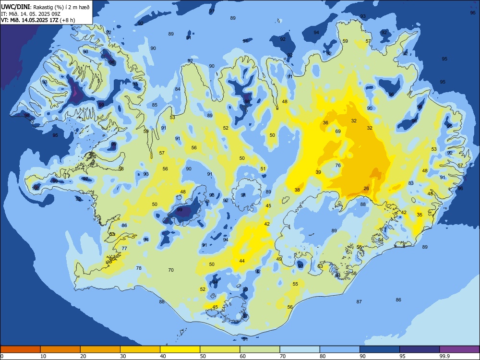Click the humidity value 26 on the map

(366, 189)
